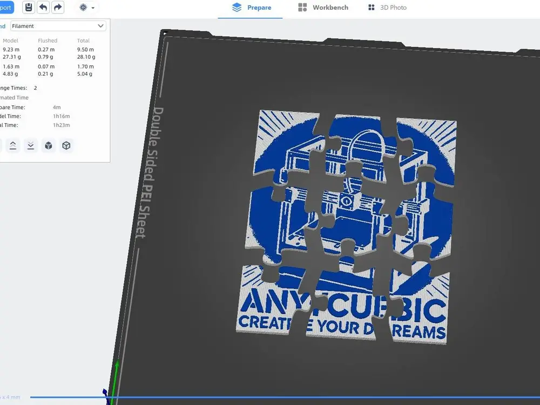Open the Filament dropdown
Viewport: 540px width, 405px height.
point(58,26)
